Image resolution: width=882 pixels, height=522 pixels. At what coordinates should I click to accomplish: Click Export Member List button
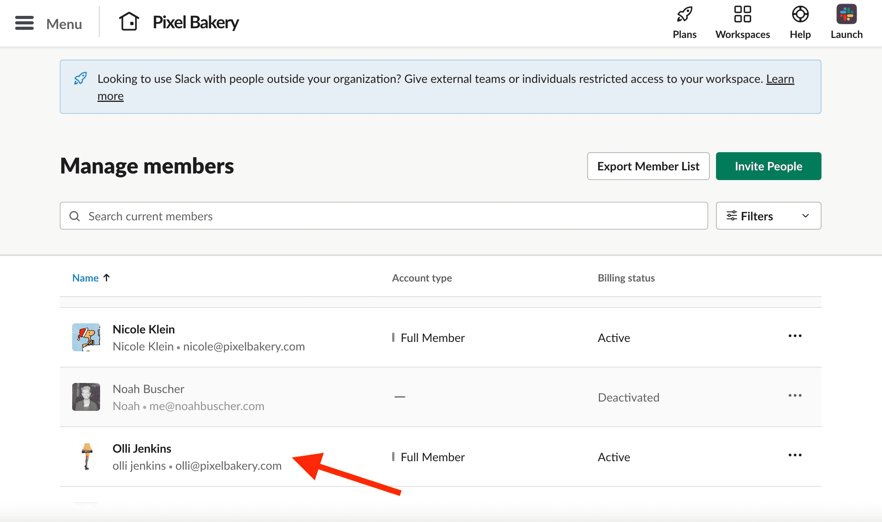pyautogui.click(x=648, y=166)
